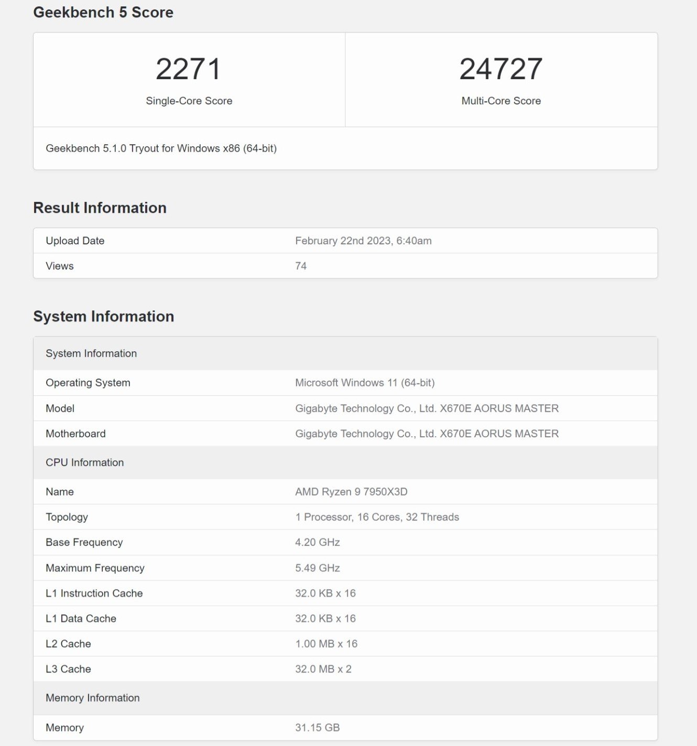Click the Result Information heading
Screen dimensions: 697x746
(x=100, y=208)
